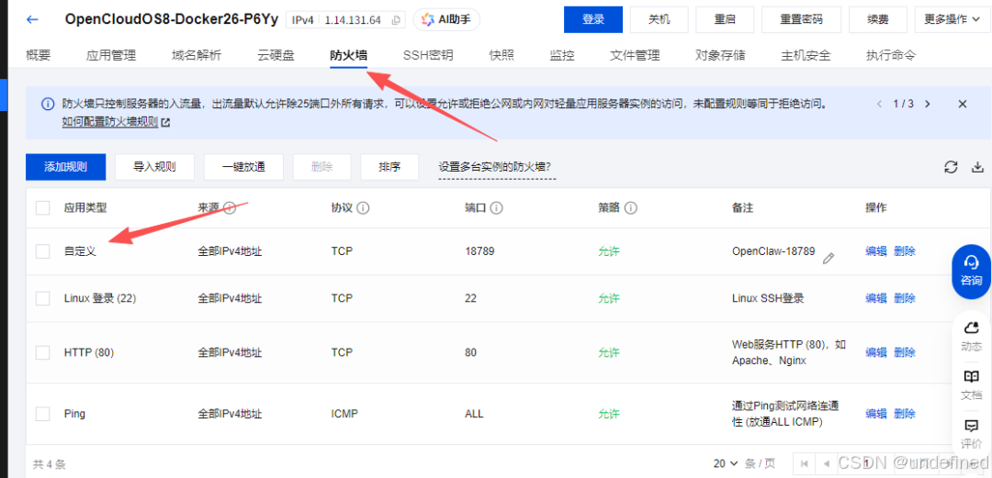Copy the IPv4 address 1.14.131.64
Screen dimensions: 992x478
pos(396,20)
